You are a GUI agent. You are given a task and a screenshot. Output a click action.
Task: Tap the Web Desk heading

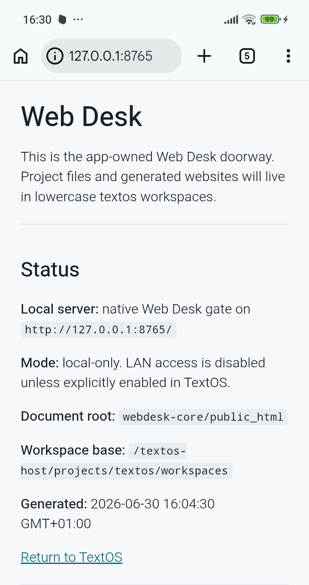pos(82,116)
